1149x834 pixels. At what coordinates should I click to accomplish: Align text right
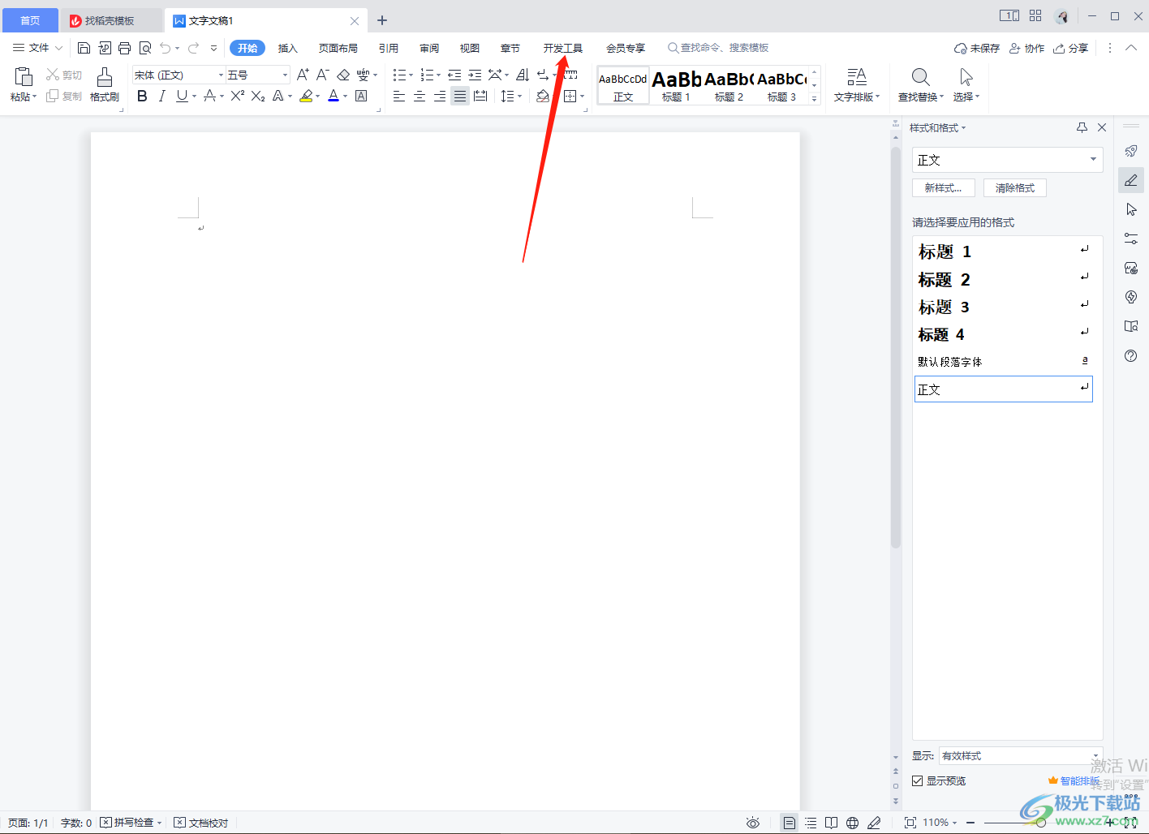click(440, 96)
